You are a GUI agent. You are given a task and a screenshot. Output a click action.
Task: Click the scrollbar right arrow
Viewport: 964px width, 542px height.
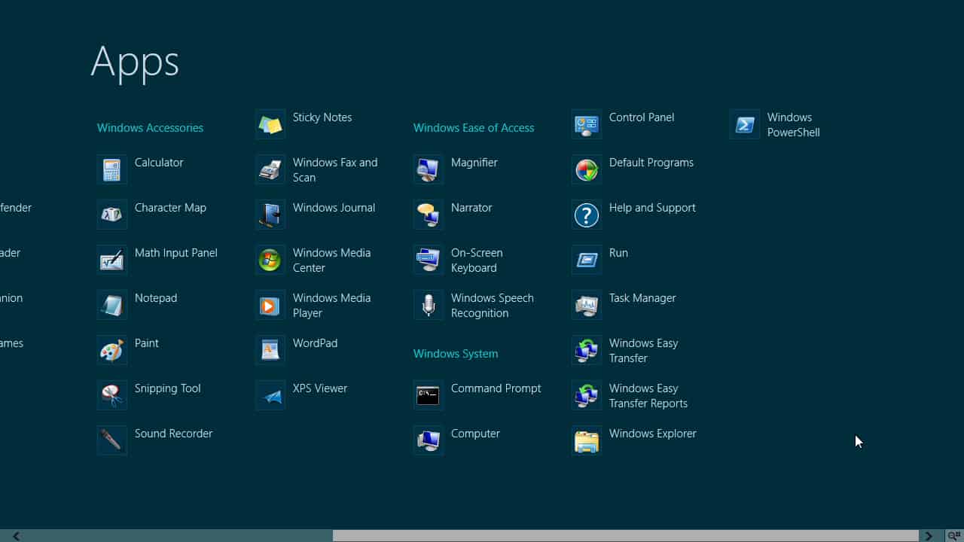(929, 536)
